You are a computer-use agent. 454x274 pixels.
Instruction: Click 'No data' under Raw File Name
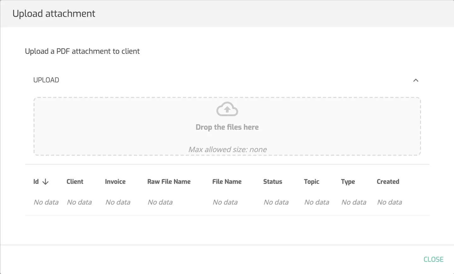point(160,202)
